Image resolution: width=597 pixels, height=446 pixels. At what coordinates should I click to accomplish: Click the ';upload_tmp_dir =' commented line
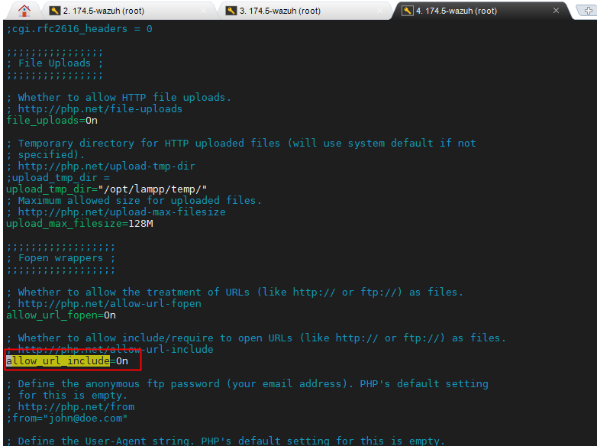[x=58, y=177]
